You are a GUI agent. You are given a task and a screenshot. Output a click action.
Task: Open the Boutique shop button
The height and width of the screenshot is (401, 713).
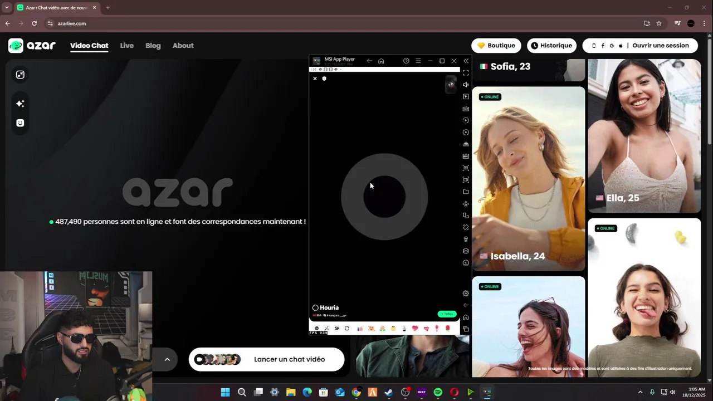tap(496, 46)
